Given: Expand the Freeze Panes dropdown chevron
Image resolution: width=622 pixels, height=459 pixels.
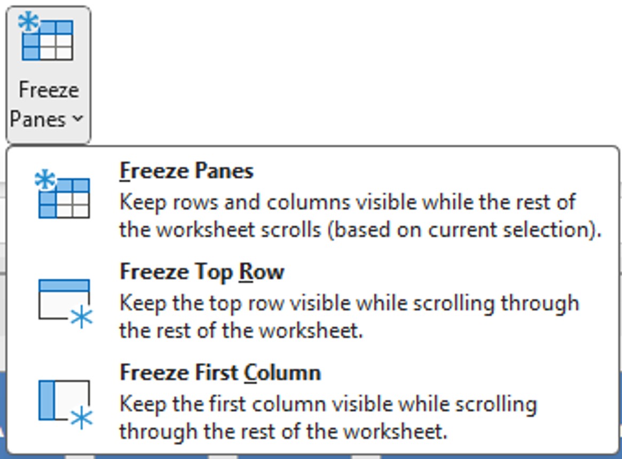Looking at the screenshot, I should pyautogui.click(x=78, y=119).
